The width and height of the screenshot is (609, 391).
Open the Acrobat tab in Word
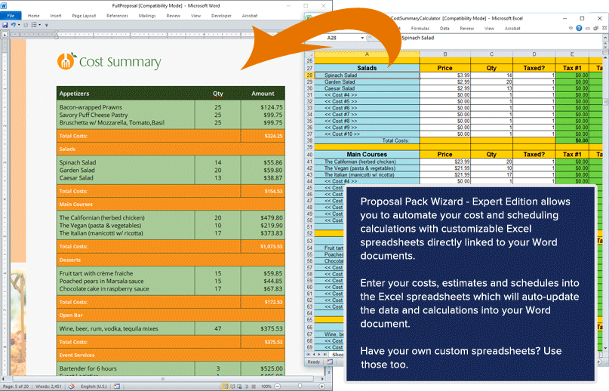[250, 16]
